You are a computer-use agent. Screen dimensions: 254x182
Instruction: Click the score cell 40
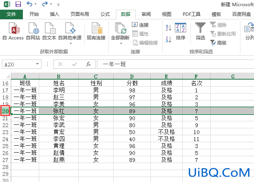[132, 139]
